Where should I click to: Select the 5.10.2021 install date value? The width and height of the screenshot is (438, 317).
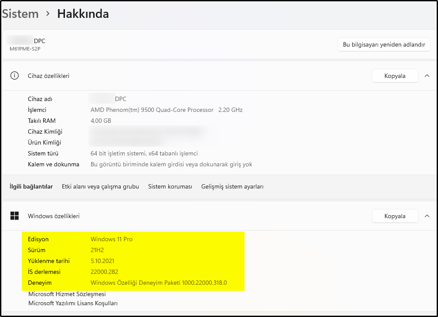102,261
